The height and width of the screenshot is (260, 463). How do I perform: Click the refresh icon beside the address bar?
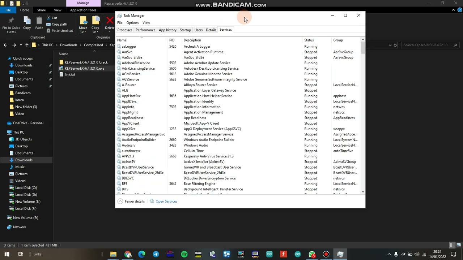coord(395,45)
